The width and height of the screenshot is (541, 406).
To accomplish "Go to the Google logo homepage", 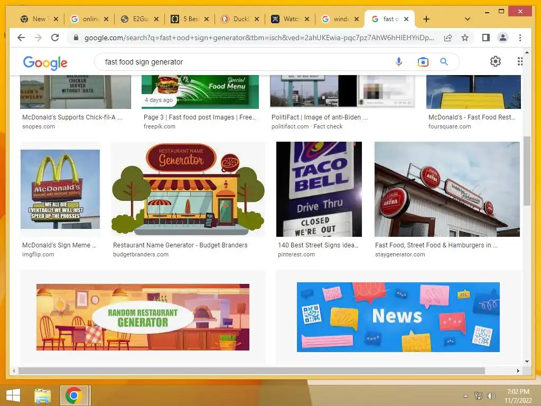I will (45, 63).
